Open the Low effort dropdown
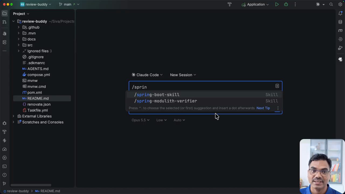This screenshot has height=194, width=345. 161,120
